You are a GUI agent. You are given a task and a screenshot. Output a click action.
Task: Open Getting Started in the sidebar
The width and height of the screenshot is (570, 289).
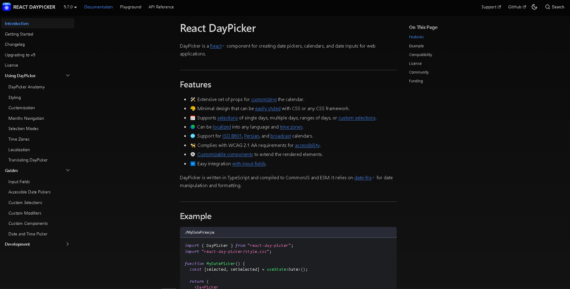click(19, 34)
